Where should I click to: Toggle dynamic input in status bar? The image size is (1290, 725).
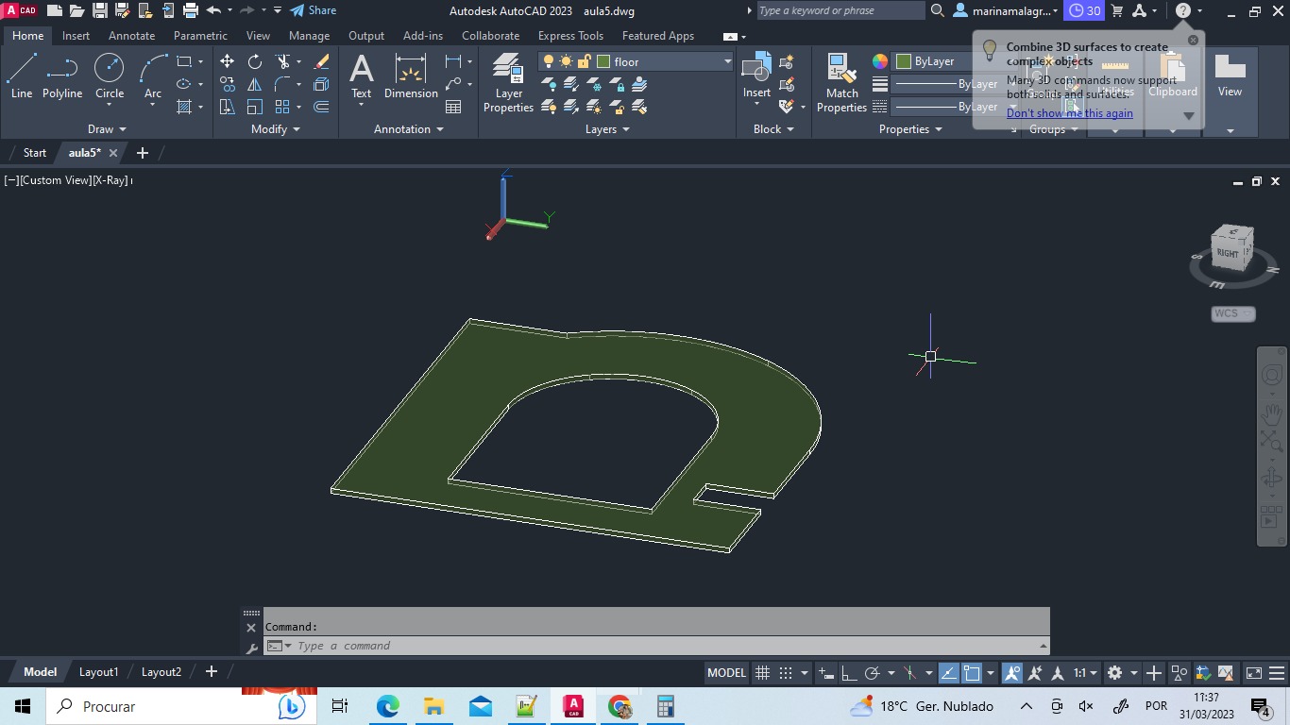pyautogui.click(x=826, y=673)
